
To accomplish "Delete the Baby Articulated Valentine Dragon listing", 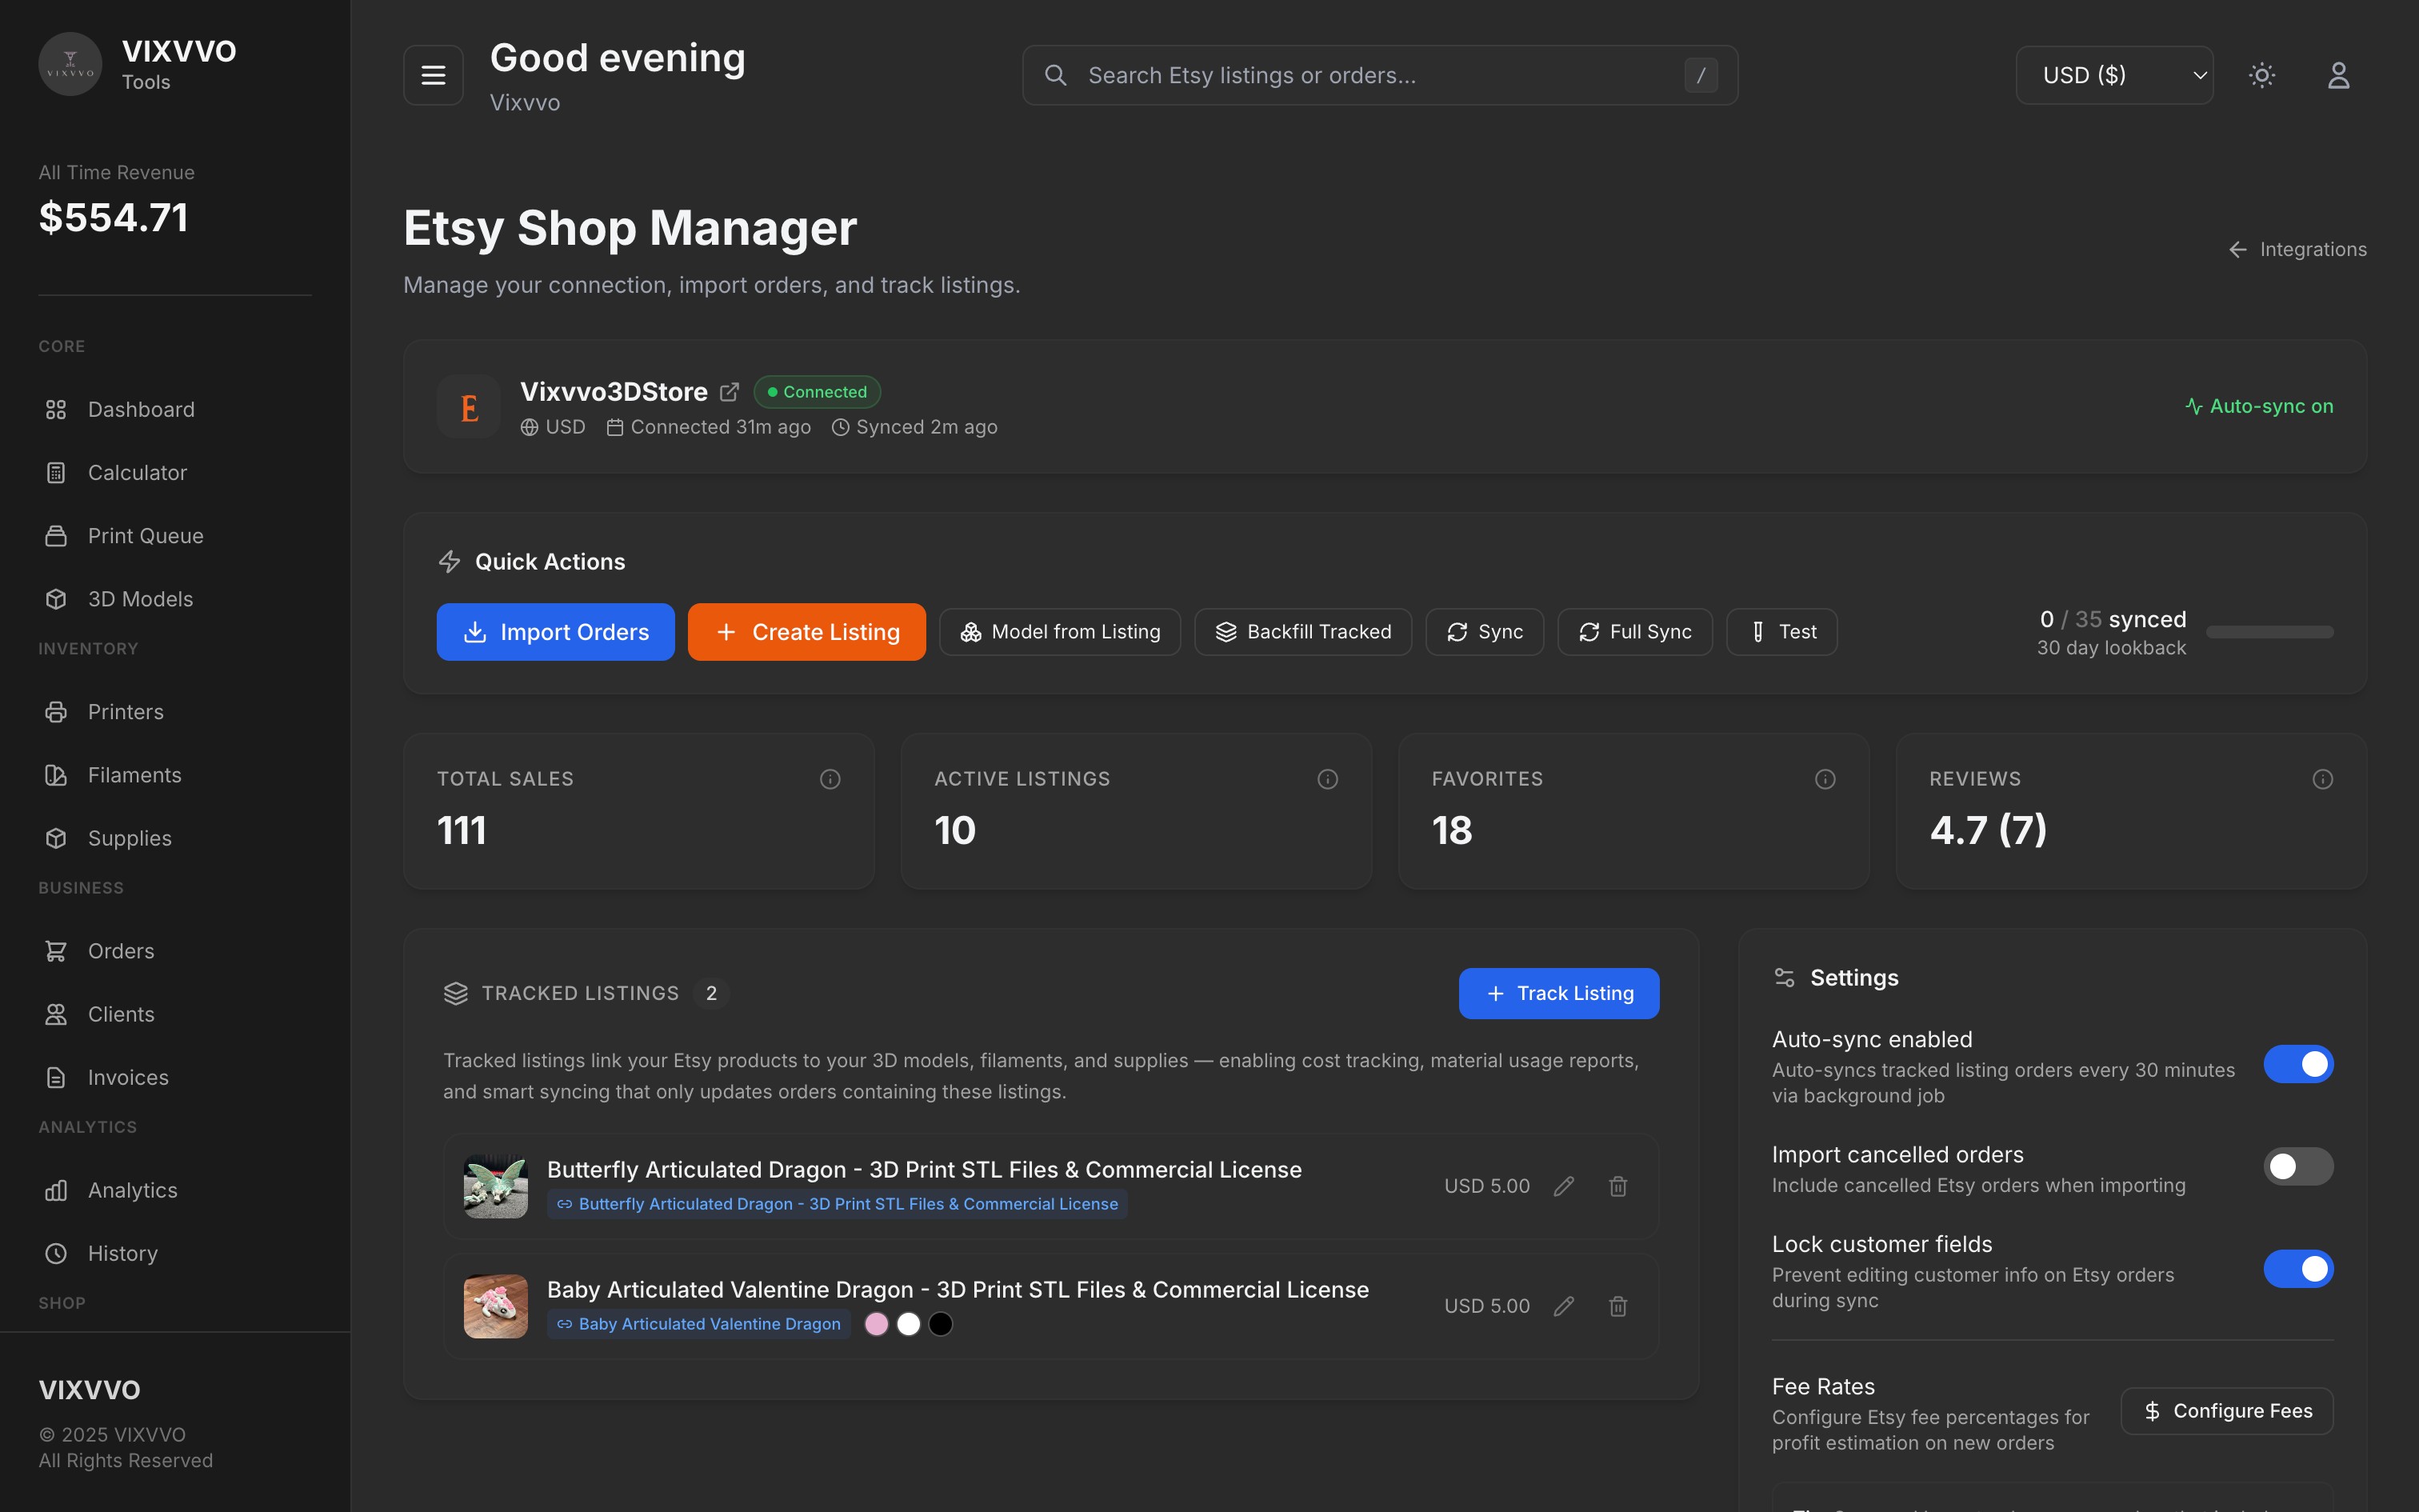I will tap(1617, 1306).
